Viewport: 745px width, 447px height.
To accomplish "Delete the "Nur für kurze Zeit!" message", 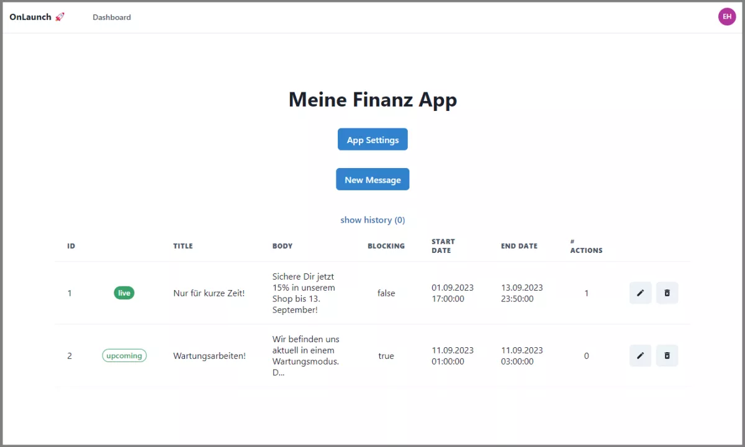I will coord(667,293).
